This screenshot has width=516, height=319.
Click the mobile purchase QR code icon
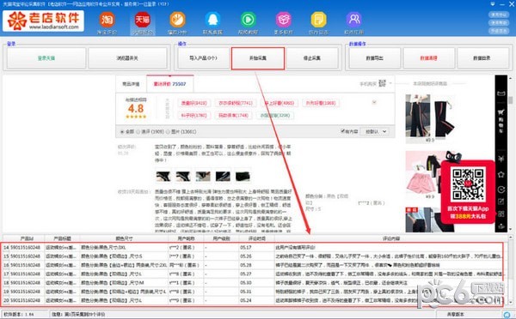pos(382,83)
